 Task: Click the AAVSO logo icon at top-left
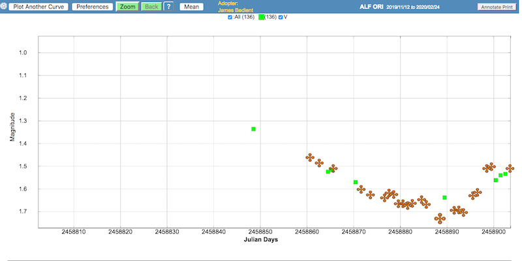click(x=3, y=7)
